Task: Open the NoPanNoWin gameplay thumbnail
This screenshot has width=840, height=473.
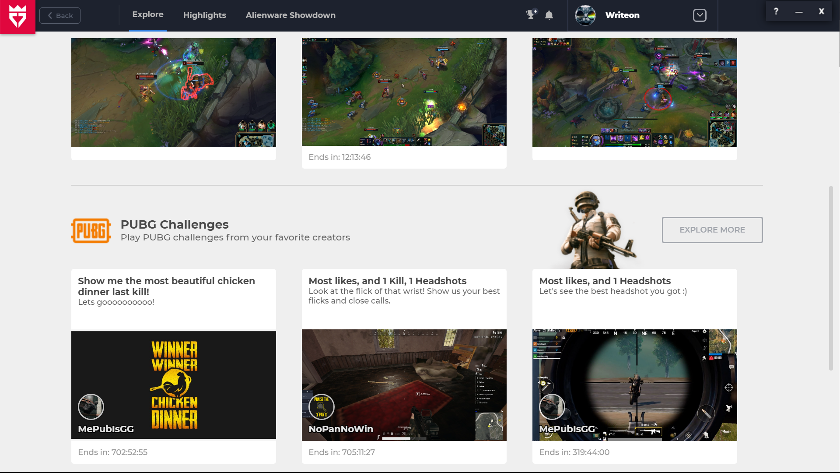Action: [404, 385]
